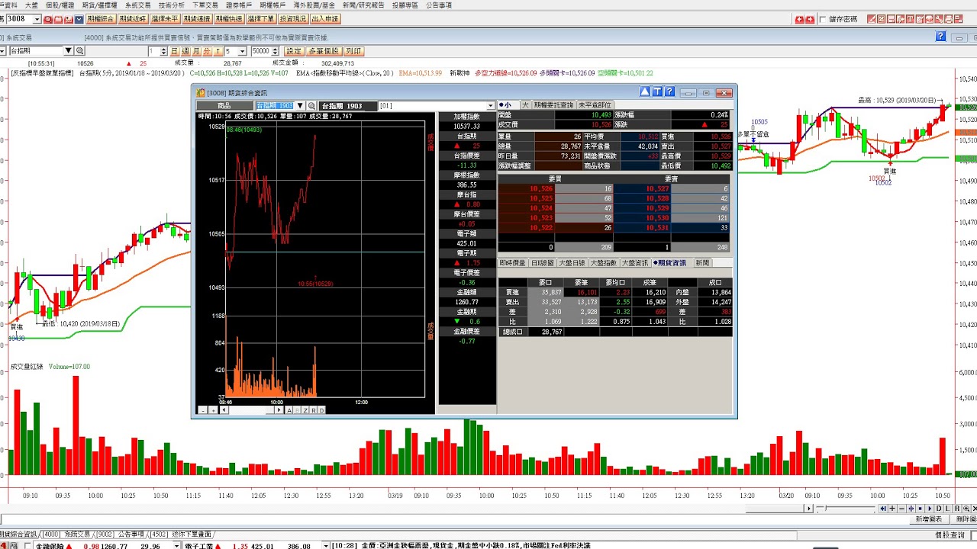977x549 pixels.
Task: Click the search magnifier beside main chart 台指期
Action: 79,51
